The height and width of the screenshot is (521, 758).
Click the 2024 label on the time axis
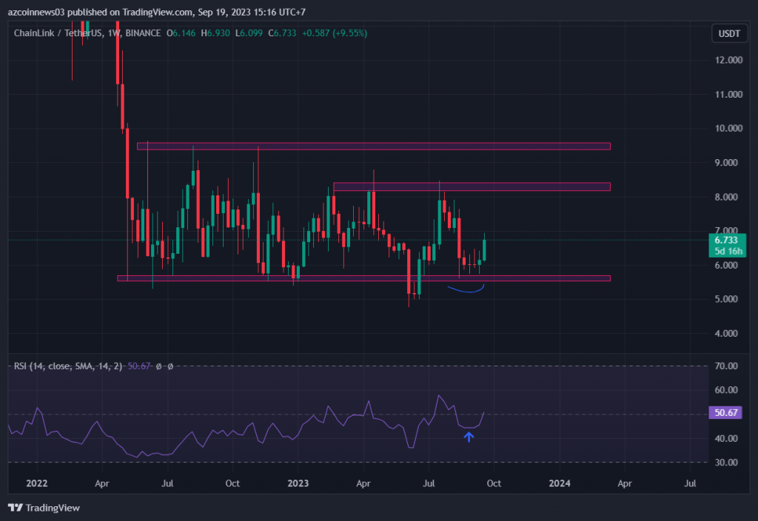point(560,483)
